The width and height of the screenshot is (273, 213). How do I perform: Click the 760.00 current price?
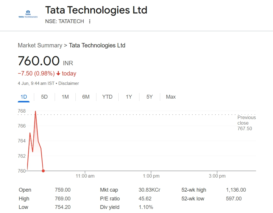tap(39, 61)
